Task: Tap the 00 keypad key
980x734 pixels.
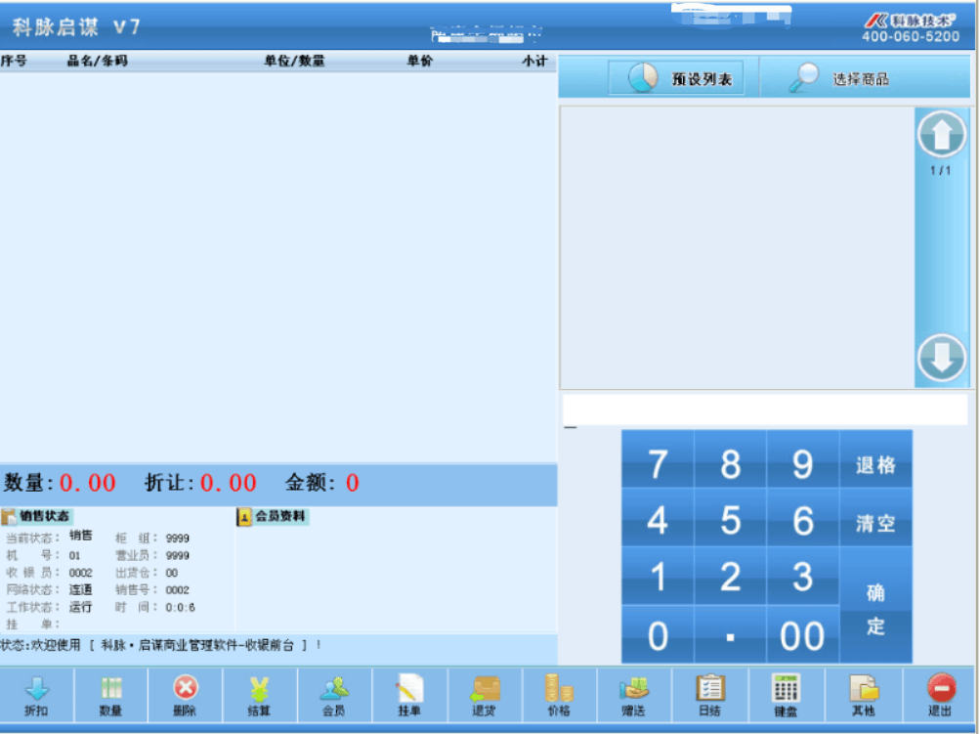Action: pyautogui.click(x=802, y=634)
